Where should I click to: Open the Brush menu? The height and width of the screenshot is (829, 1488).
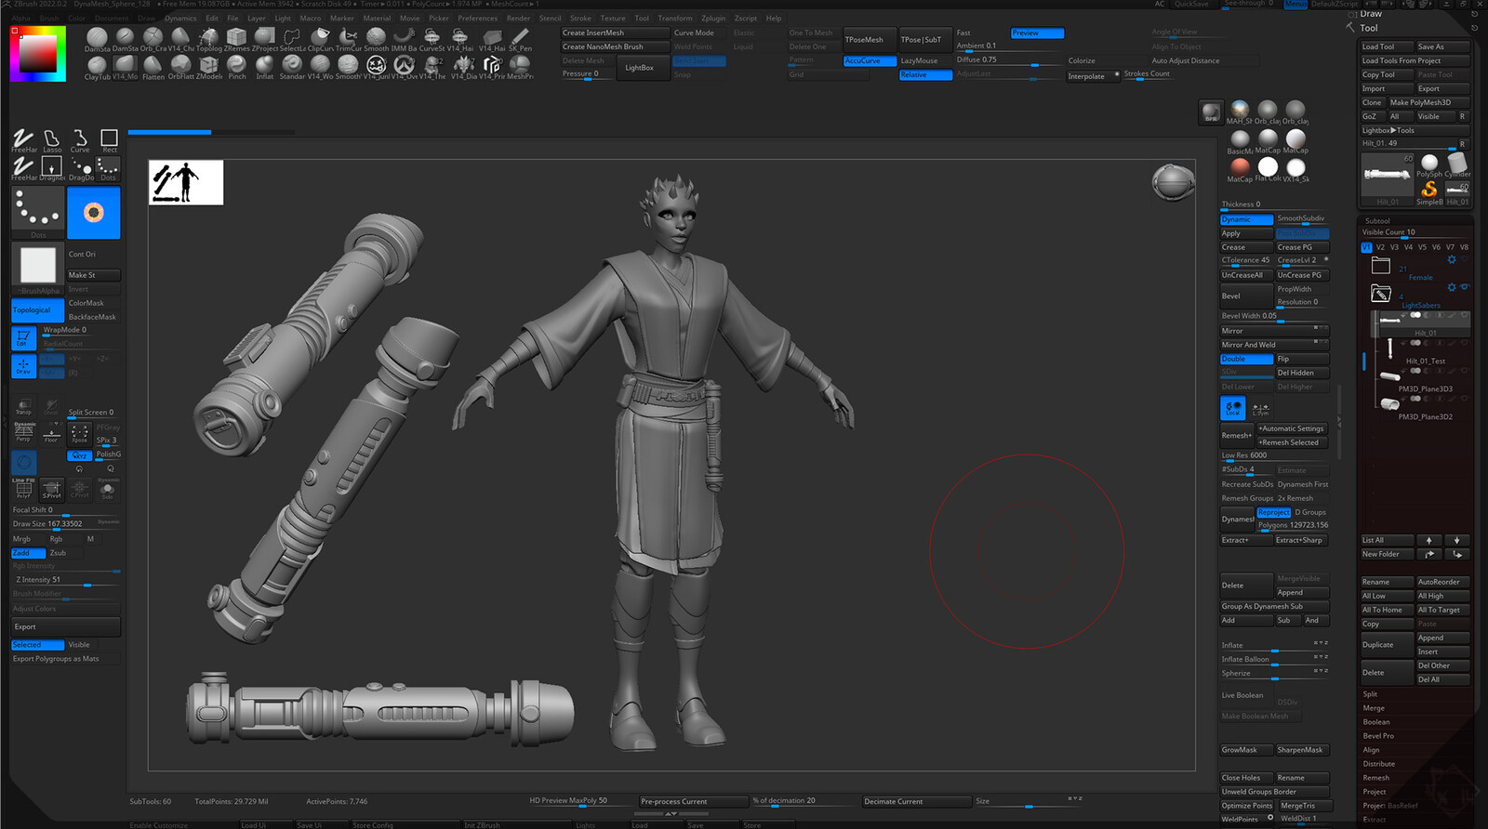49,18
